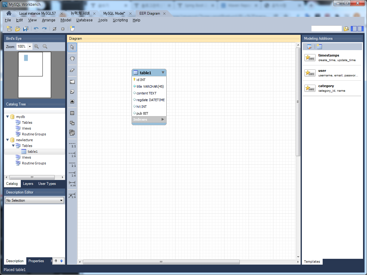Click the save model icon

[x=26, y=29]
